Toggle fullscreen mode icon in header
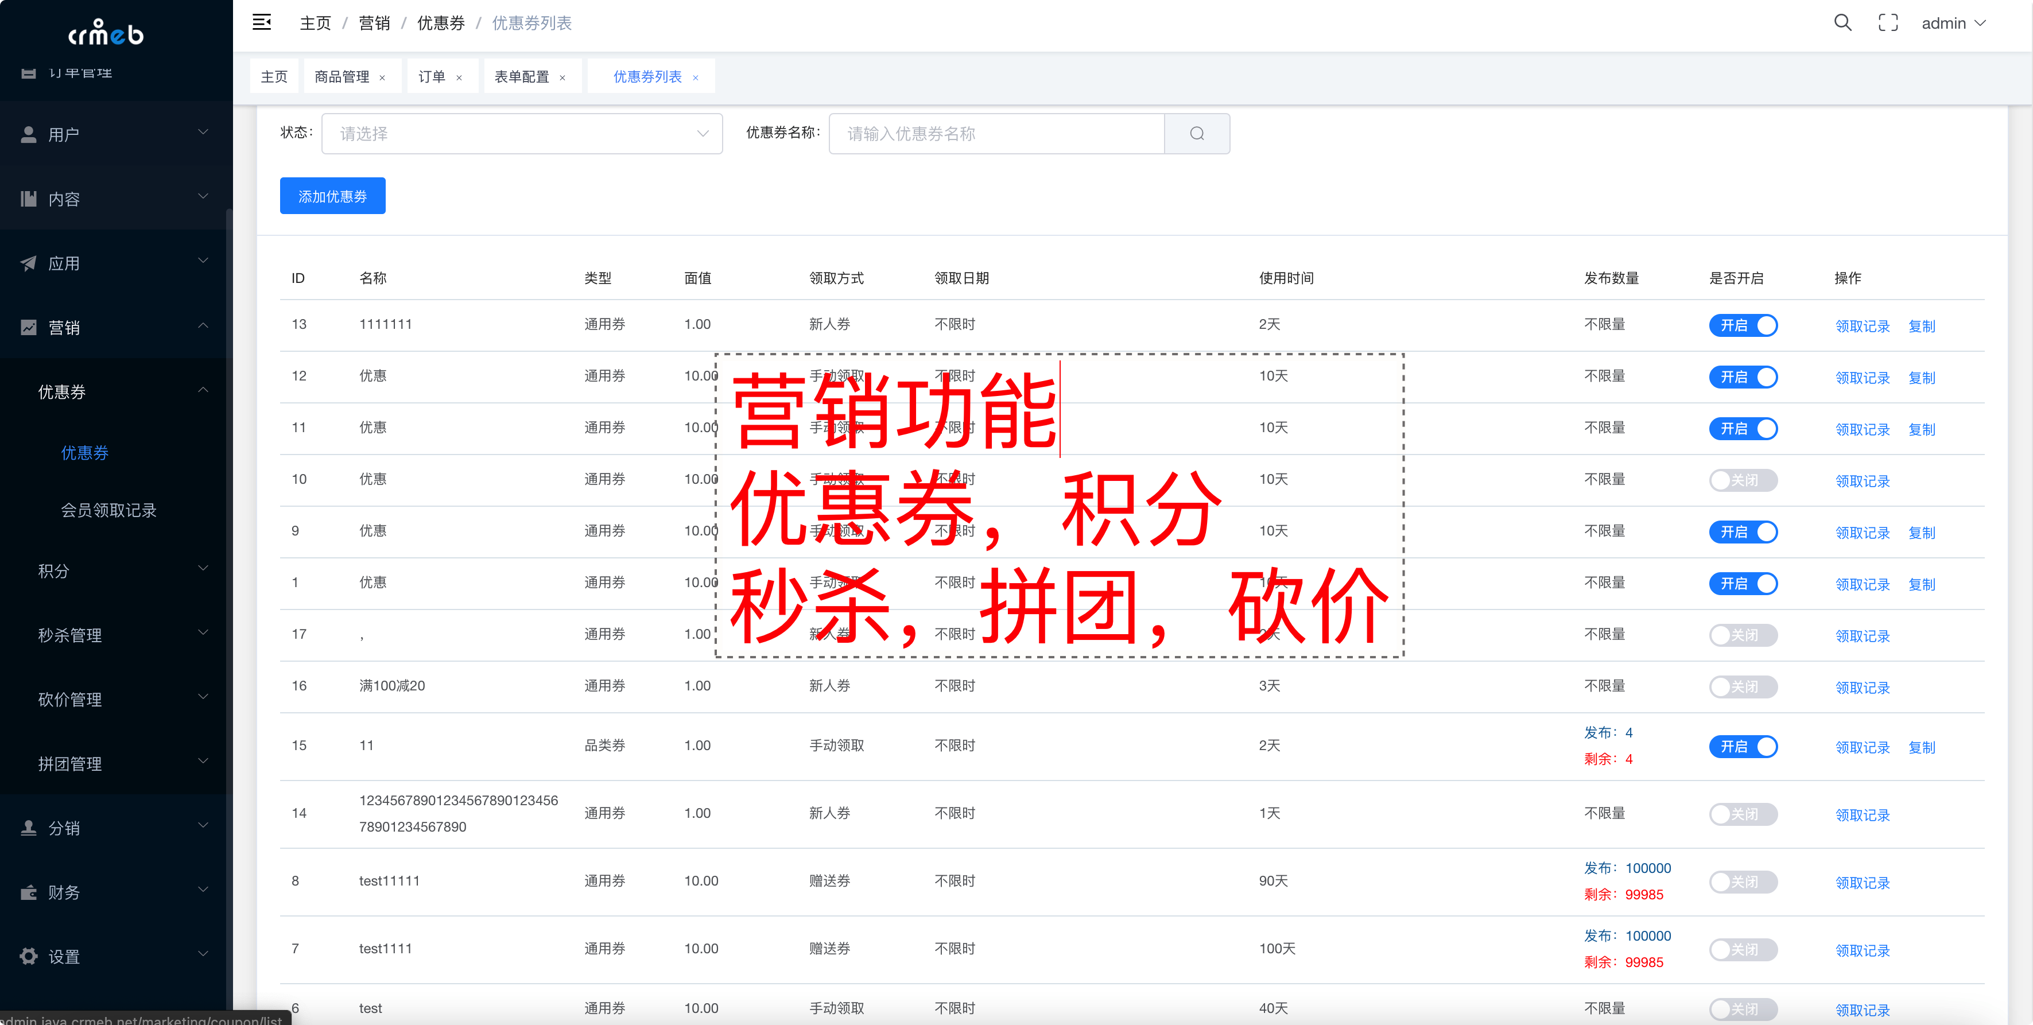 point(1888,23)
